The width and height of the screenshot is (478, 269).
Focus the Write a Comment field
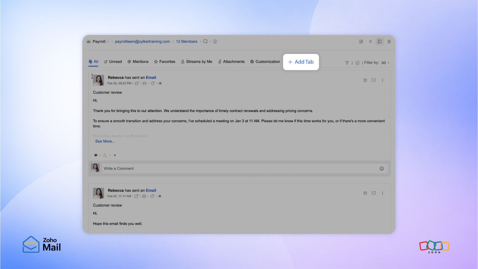click(x=245, y=169)
